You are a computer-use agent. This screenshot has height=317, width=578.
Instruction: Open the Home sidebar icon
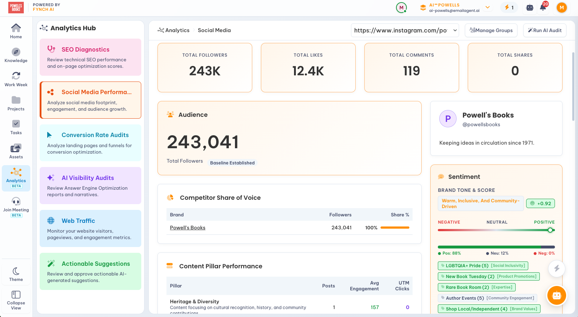[x=16, y=31]
